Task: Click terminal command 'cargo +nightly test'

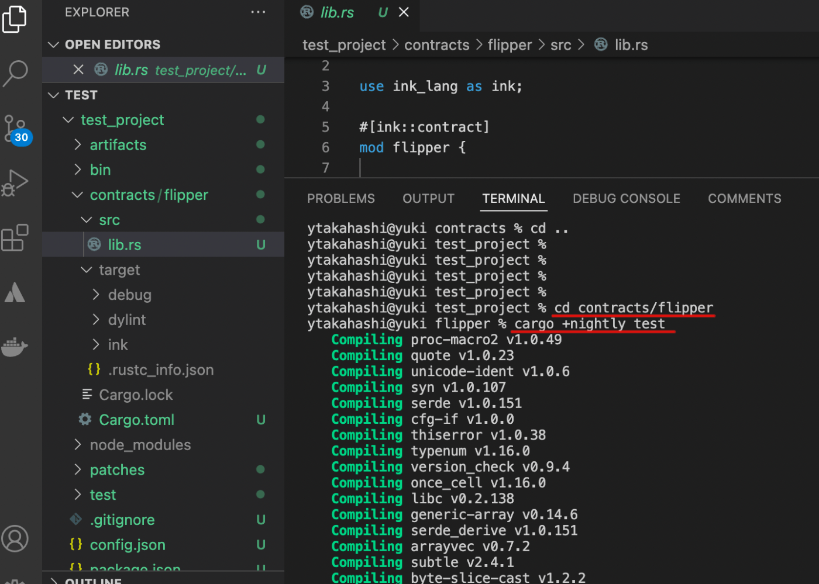Action: click(x=590, y=324)
